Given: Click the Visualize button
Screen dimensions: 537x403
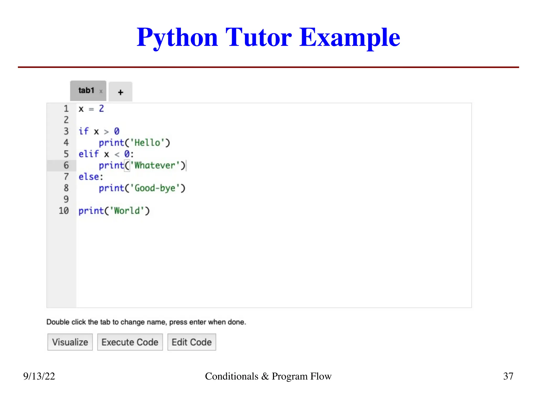Looking at the screenshot, I should click(70, 342).
